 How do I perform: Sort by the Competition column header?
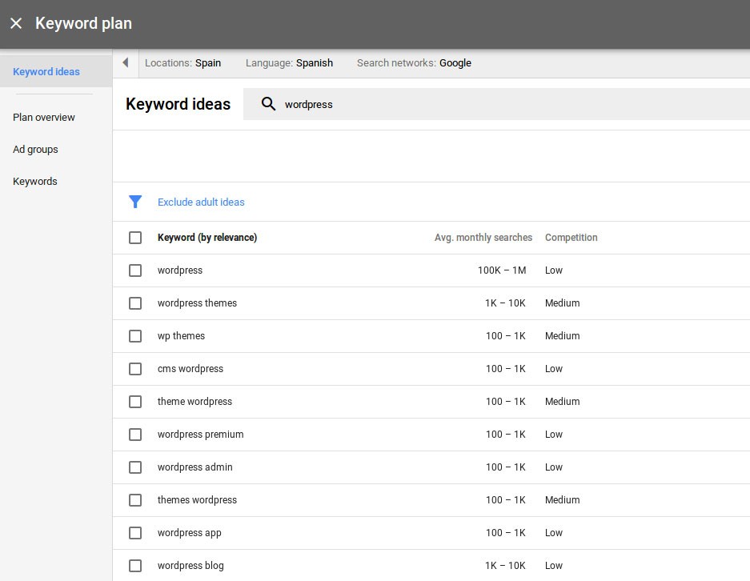click(x=571, y=238)
